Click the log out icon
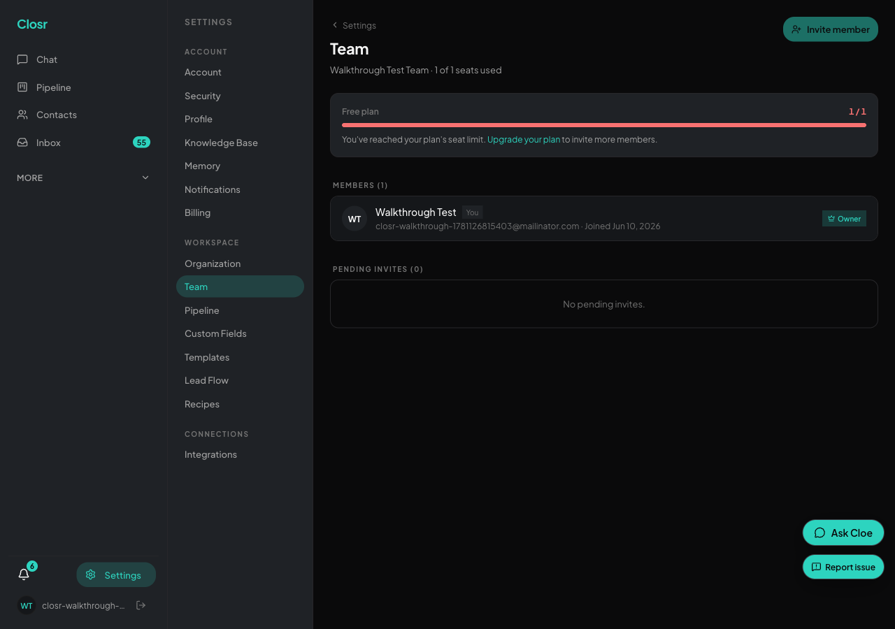Image resolution: width=895 pixels, height=629 pixels. [x=141, y=605]
